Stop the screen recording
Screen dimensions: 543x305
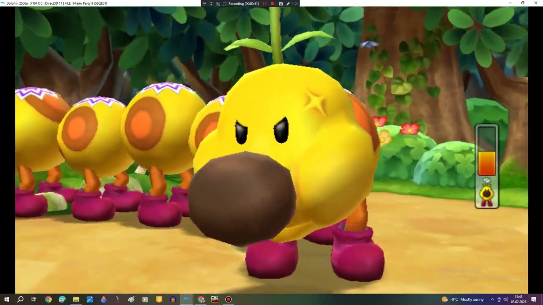click(272, 3)
